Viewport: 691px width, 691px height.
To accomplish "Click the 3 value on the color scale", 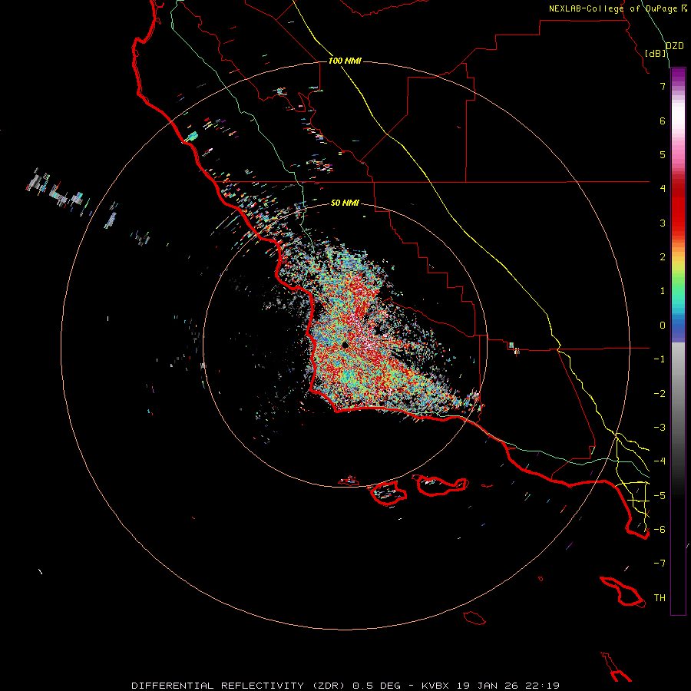I will pos(663,223).
